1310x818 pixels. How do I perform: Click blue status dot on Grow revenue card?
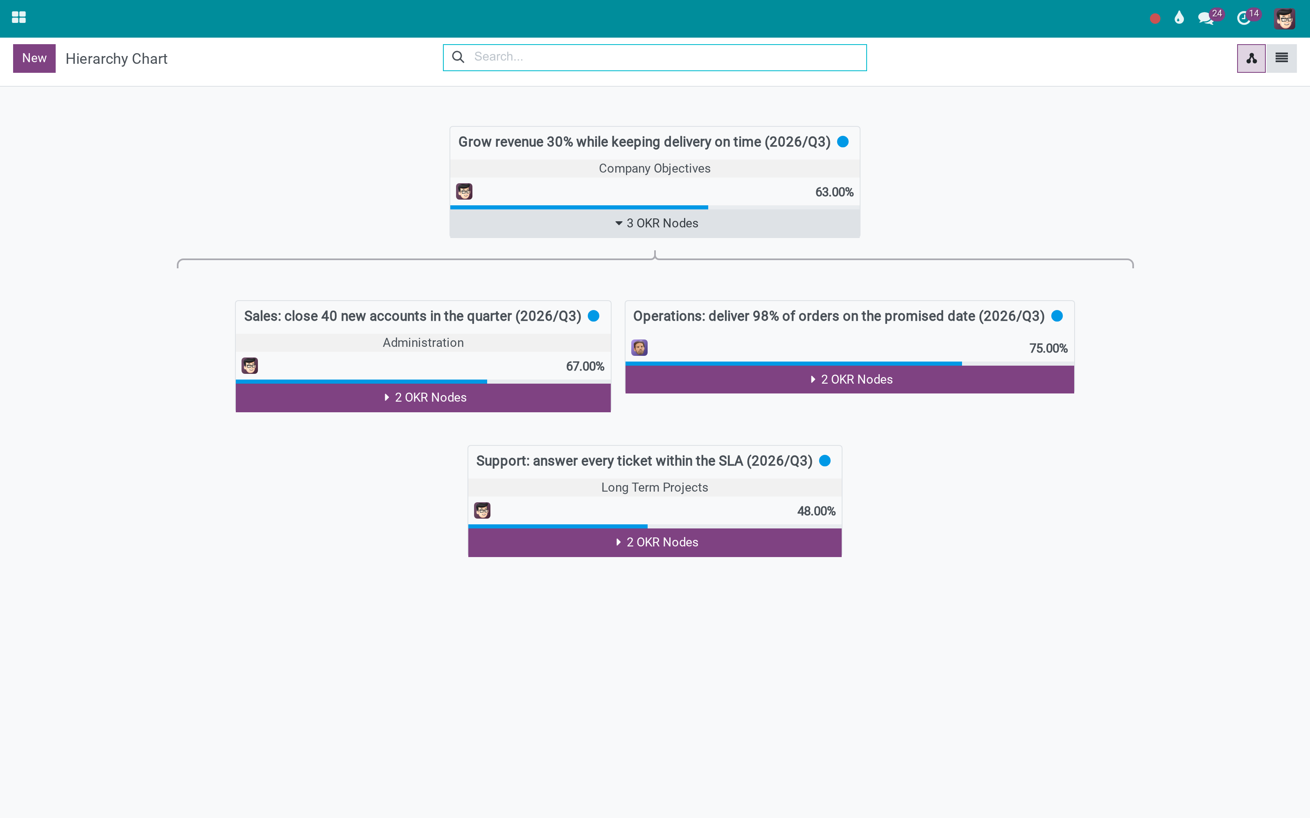pyautogui.click(x=843, y=142)
